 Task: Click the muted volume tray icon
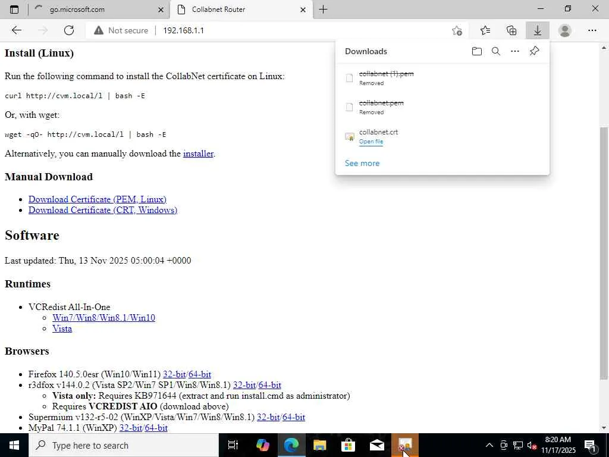[532, 445]
